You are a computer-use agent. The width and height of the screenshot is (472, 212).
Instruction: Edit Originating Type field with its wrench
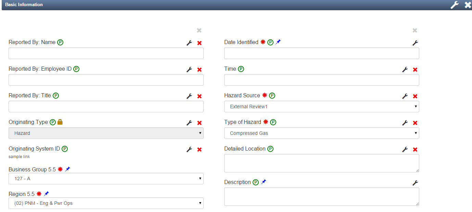click(x=189, y=123)
